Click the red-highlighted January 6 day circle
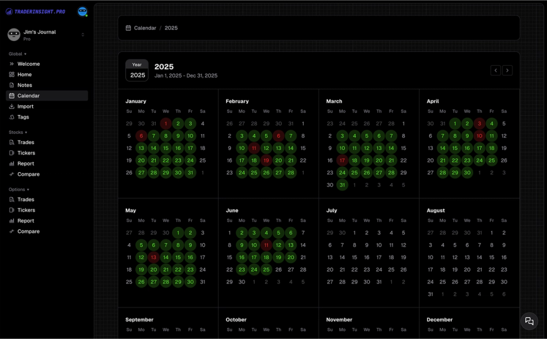 [141, 136]
